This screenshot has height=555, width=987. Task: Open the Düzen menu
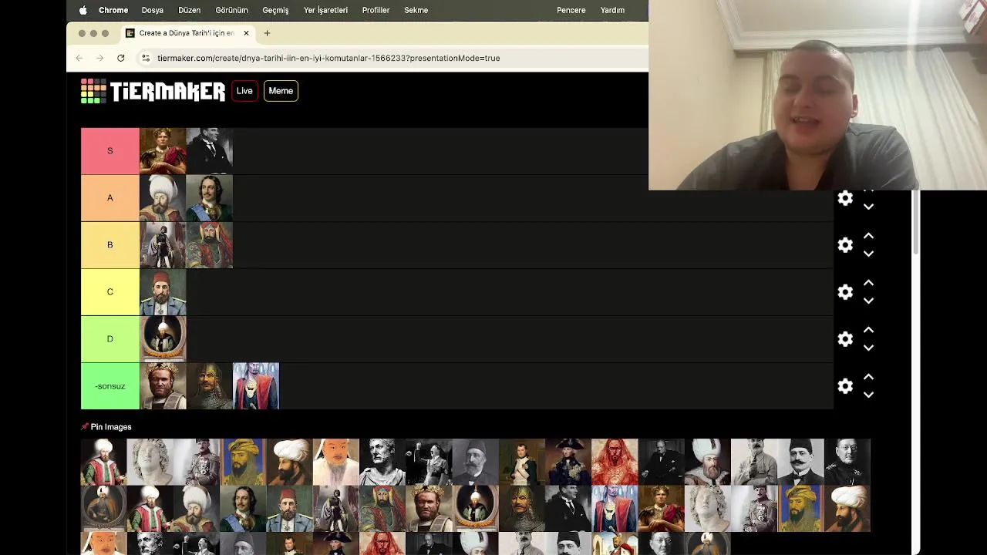189,10
